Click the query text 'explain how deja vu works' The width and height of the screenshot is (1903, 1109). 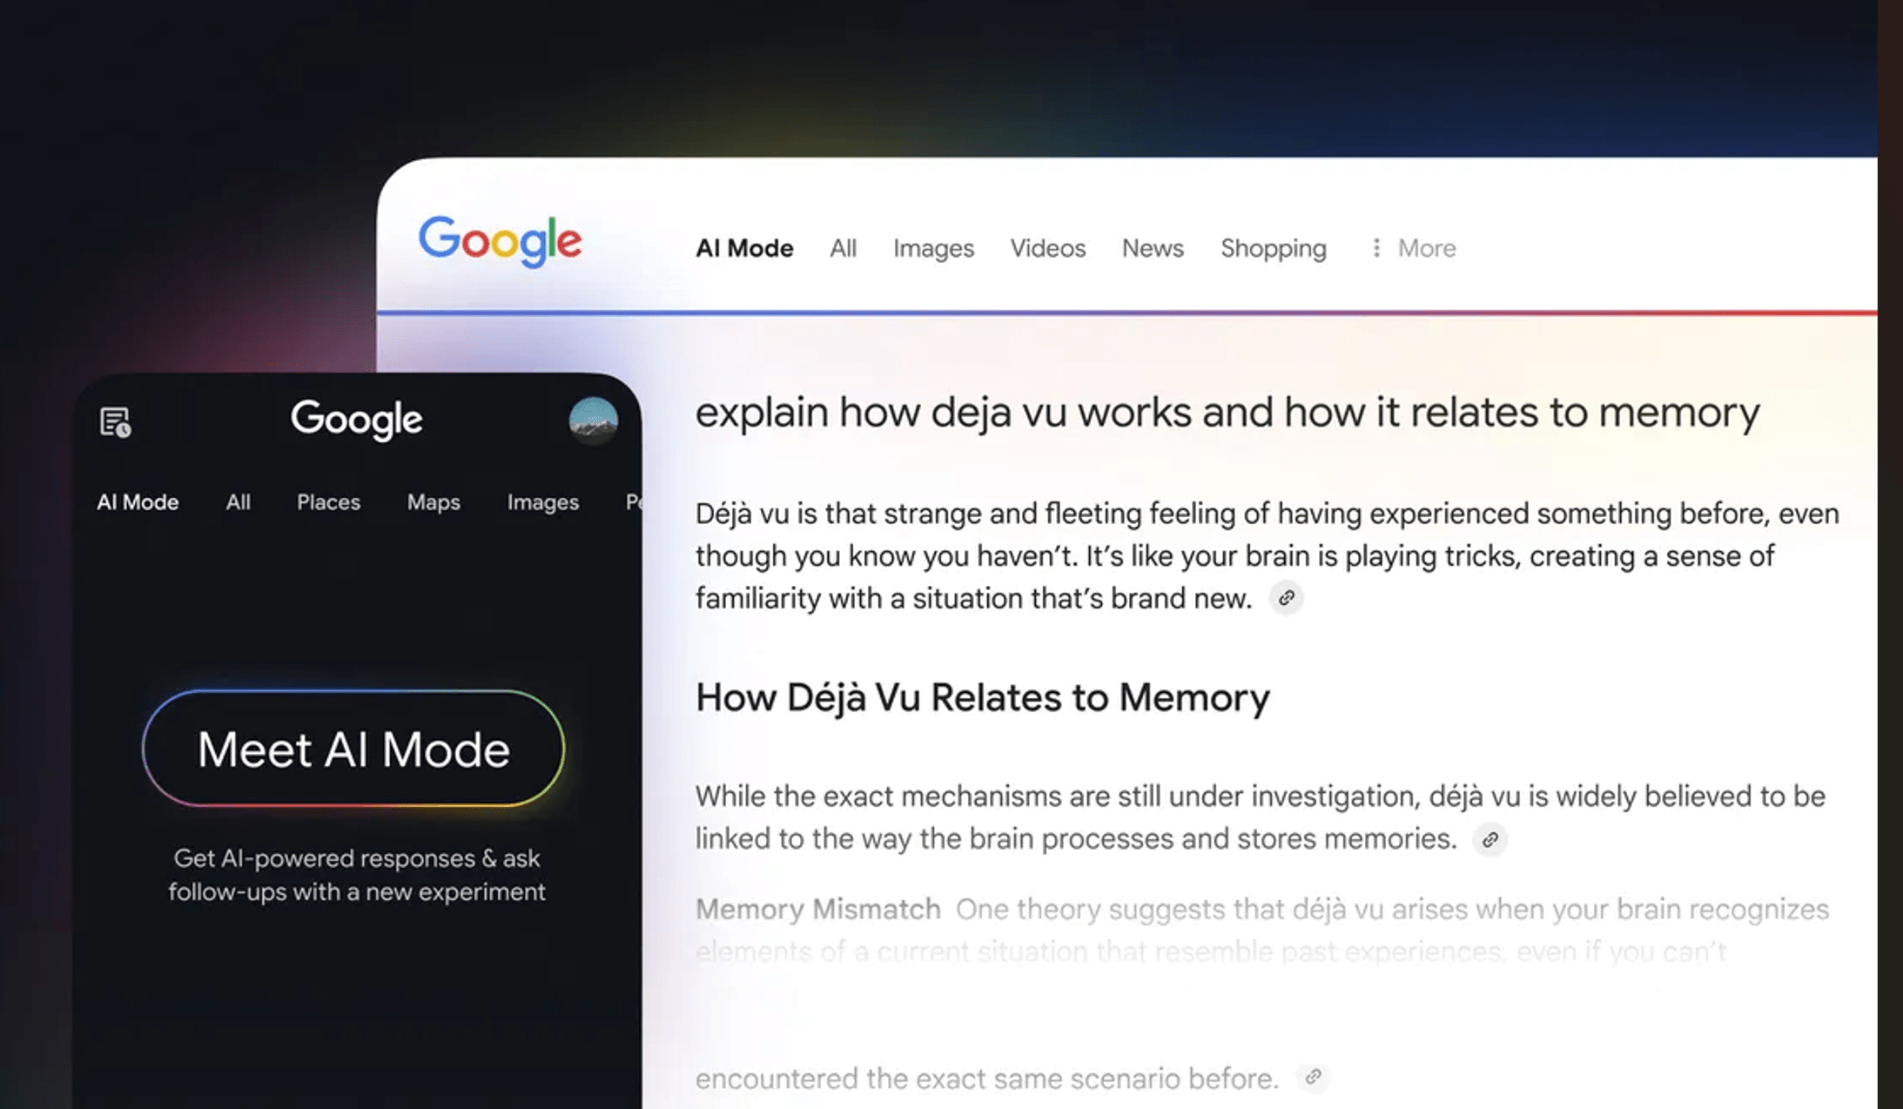click(945, 413)
